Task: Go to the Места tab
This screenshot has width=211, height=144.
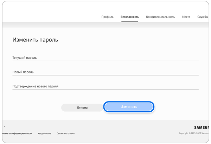Action: 186,17
